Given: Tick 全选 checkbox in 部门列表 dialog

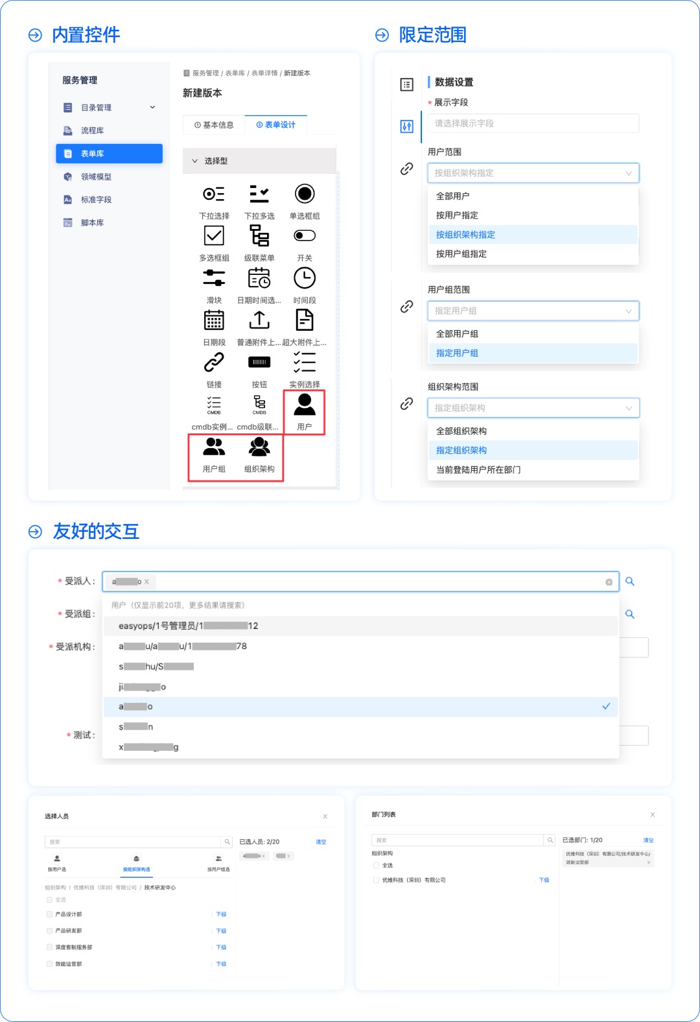Looking at the screenshot, I should coord(376,865).
